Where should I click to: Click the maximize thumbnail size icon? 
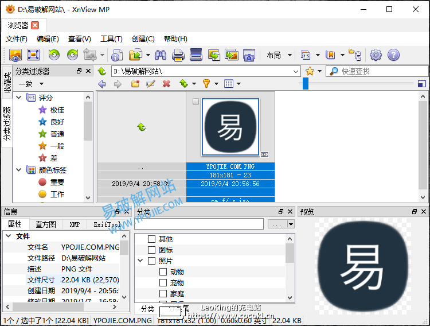coord(421,84)
